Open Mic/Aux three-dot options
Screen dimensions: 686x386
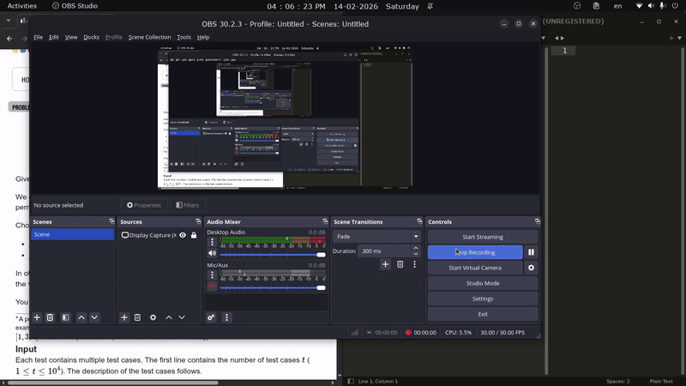tap(212, 274)
